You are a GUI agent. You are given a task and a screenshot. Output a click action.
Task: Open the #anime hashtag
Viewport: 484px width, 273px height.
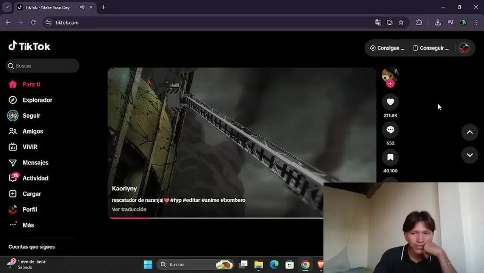pos(210,200)
